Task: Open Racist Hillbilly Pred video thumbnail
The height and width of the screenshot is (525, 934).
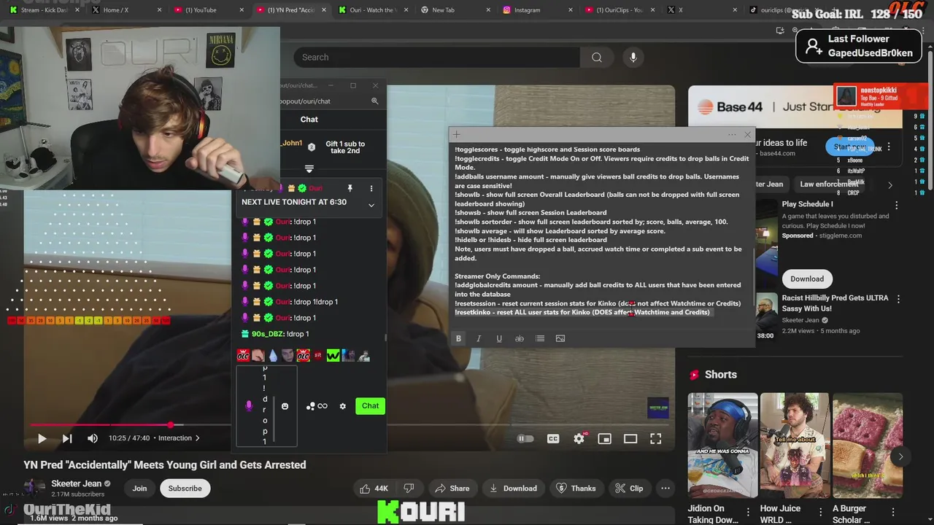Action: tap(766, 316)
